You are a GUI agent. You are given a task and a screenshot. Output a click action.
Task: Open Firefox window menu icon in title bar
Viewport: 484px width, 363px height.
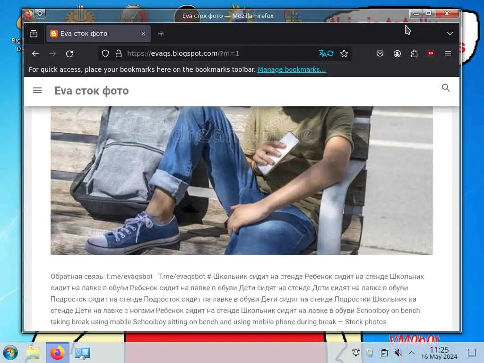[x=29, y=14]
